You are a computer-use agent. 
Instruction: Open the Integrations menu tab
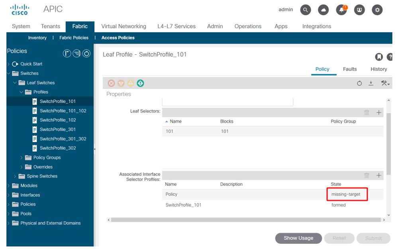(316, 26)
